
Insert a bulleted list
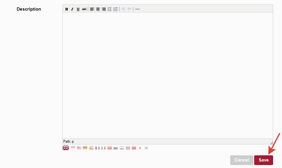click(109, 9)
